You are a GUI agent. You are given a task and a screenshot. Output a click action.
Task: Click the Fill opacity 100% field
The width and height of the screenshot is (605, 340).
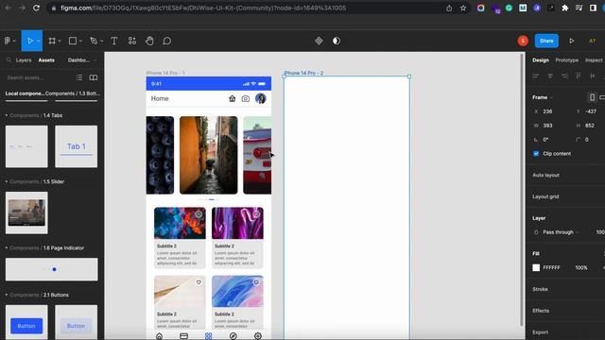click(x=581, y=267)
